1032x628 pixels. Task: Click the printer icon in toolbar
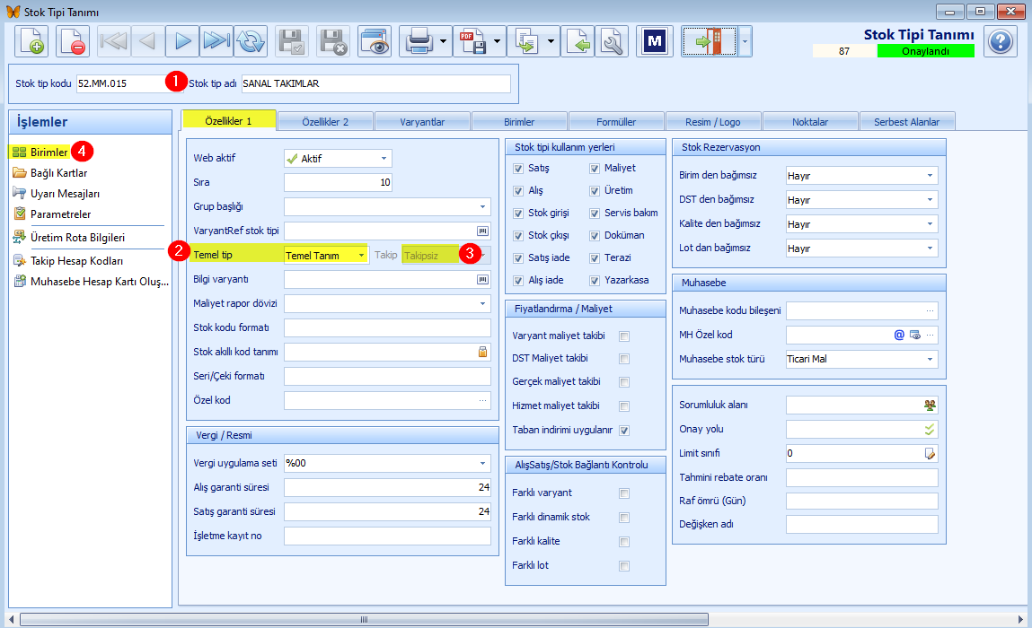(419, 41)
